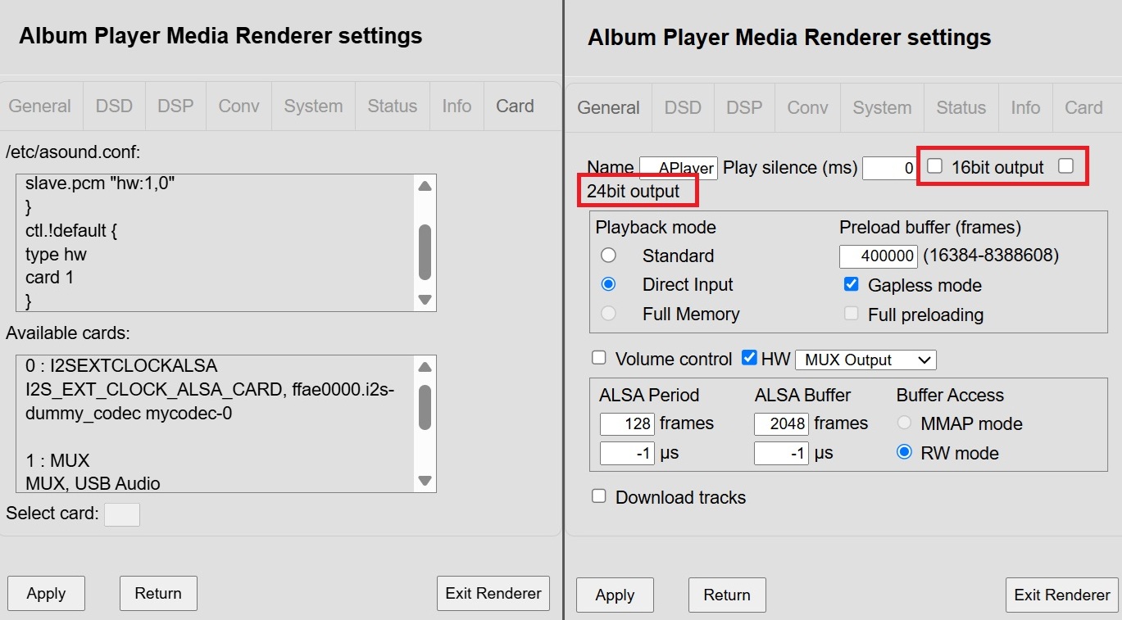Click the Select card input field

pos(122,514)
